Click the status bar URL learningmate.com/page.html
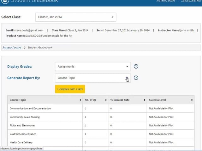Viewport: 202px width, 151px height. pyautogui.click(x=21, y=148)
